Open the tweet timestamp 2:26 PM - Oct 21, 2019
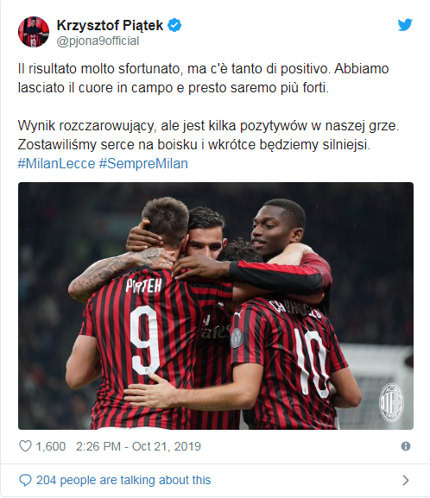Screen dimensions: 430x498 (138, 446)
